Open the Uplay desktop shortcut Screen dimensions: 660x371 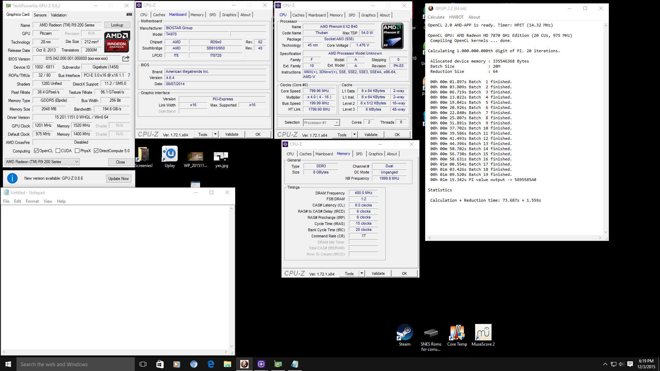coord(169,157)
